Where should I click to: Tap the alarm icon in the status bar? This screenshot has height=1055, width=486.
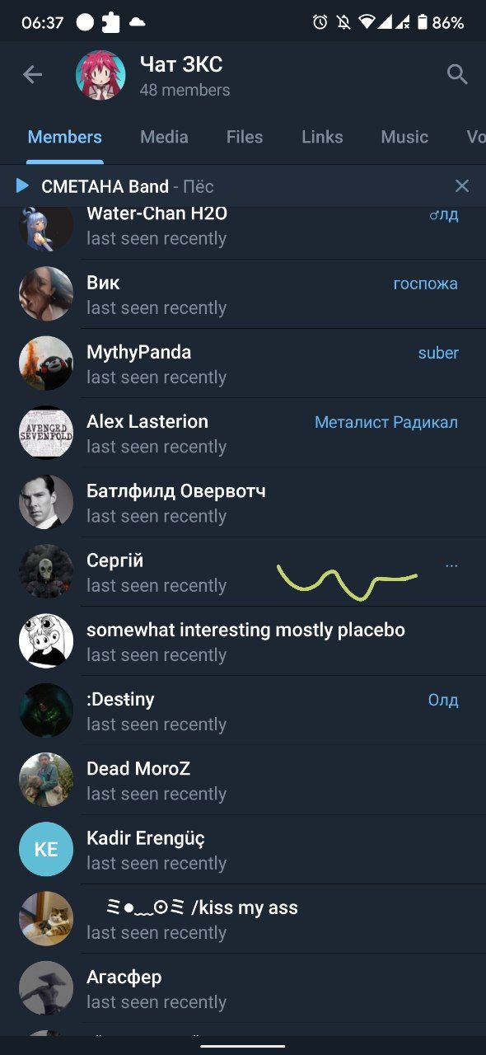[320, 22]
